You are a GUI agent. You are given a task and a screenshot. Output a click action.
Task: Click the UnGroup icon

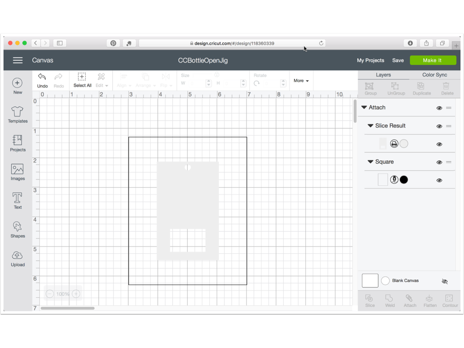396,88
